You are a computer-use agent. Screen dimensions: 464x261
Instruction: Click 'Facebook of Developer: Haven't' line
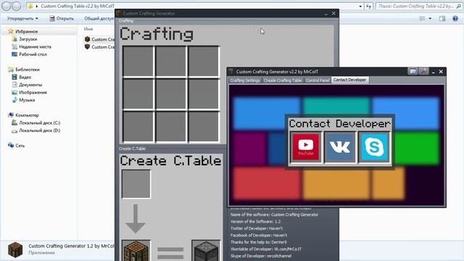[x=259, y=235]
